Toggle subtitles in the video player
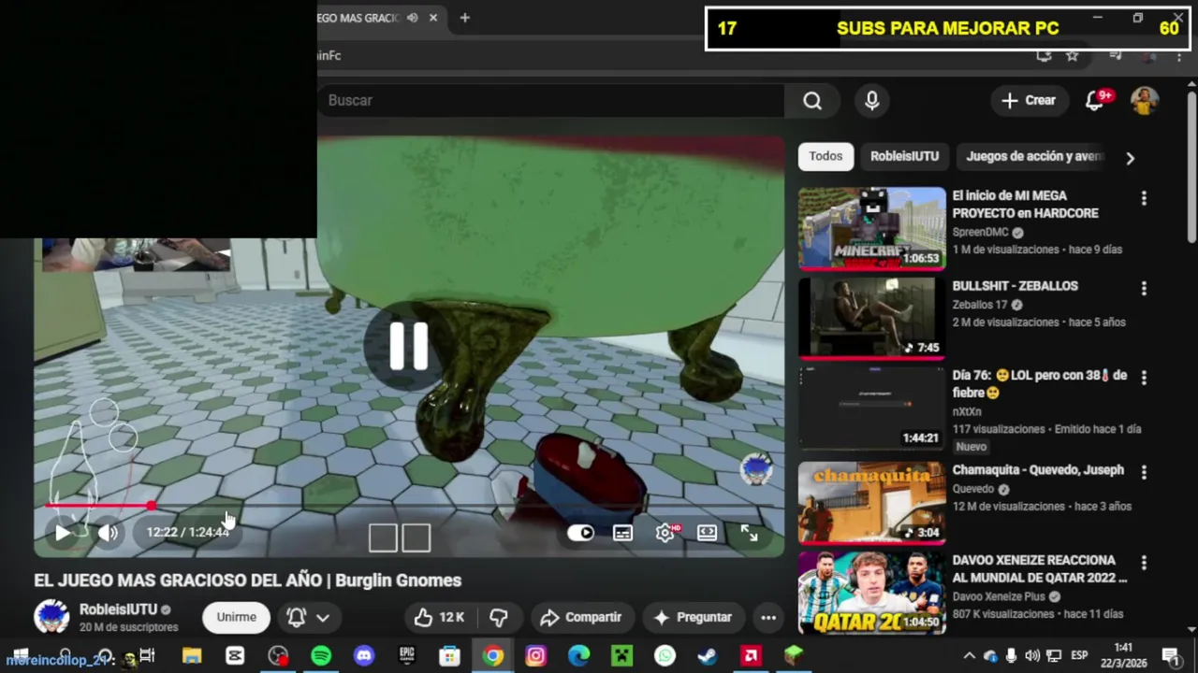The width and height of the screenshot is (1198, 673). [622, 533]
